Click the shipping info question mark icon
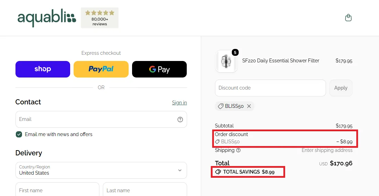 coord(238,150)
